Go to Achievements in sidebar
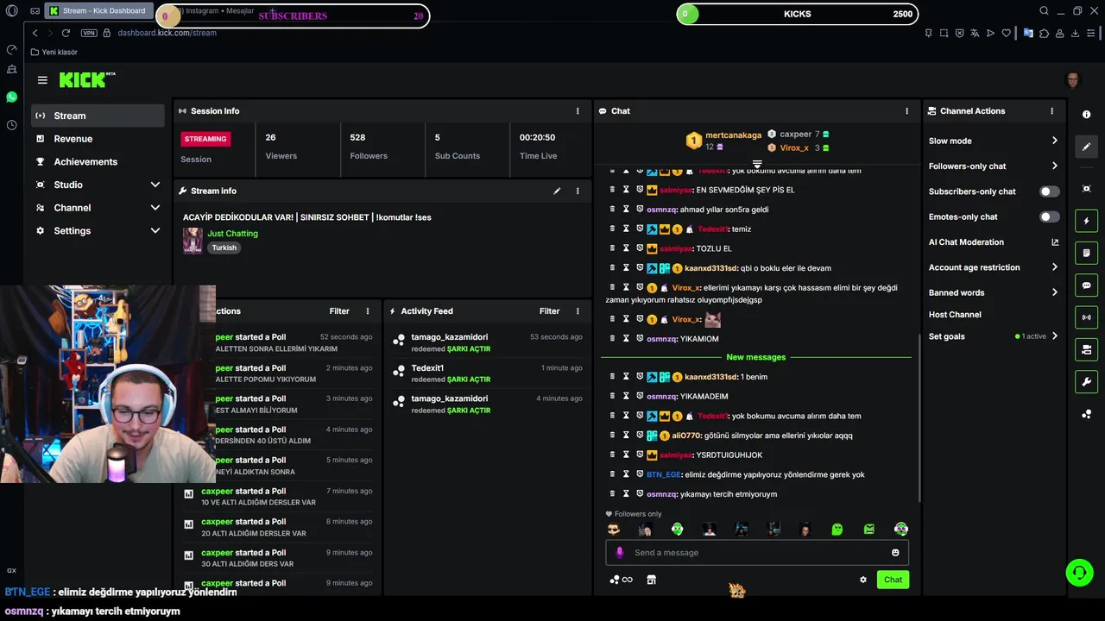1105x621 pixels. pyautogui.click(x=98, y=161)
